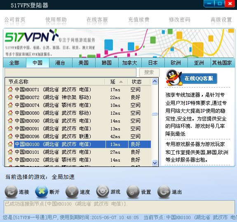Switch to the 日本 region tab

coord(153,63)
